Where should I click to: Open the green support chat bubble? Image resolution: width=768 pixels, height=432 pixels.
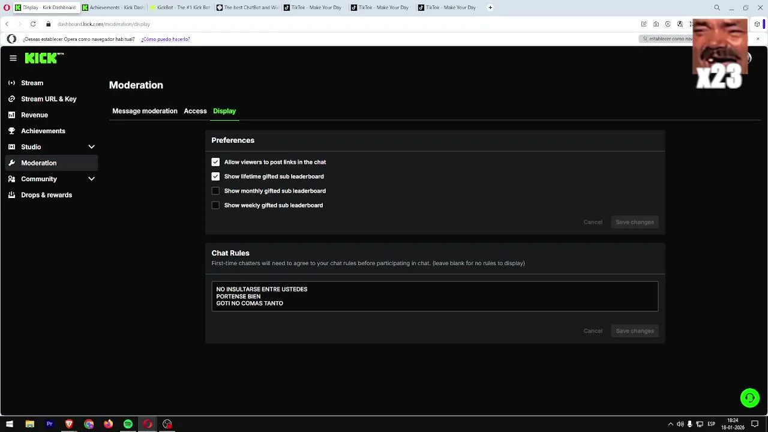coord(749,398)
